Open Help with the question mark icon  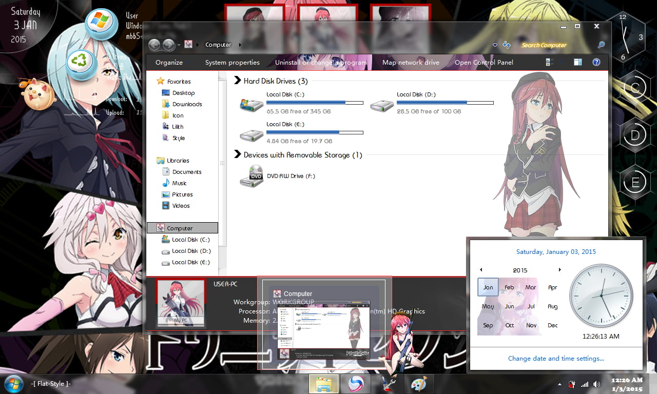[596, 62]
